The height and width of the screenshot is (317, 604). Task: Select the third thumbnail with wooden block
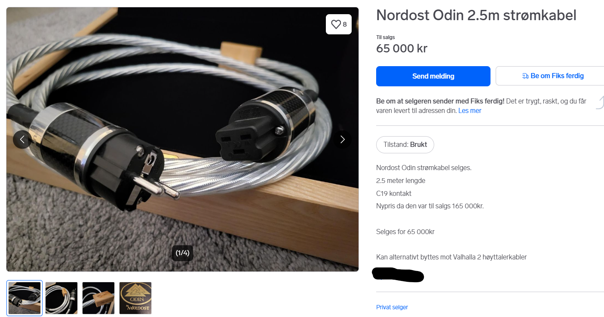98,298
